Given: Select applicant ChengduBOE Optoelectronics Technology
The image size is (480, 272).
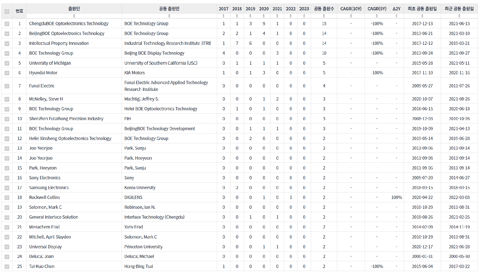Looking at the screenshot, I should (x=69, y=23).
